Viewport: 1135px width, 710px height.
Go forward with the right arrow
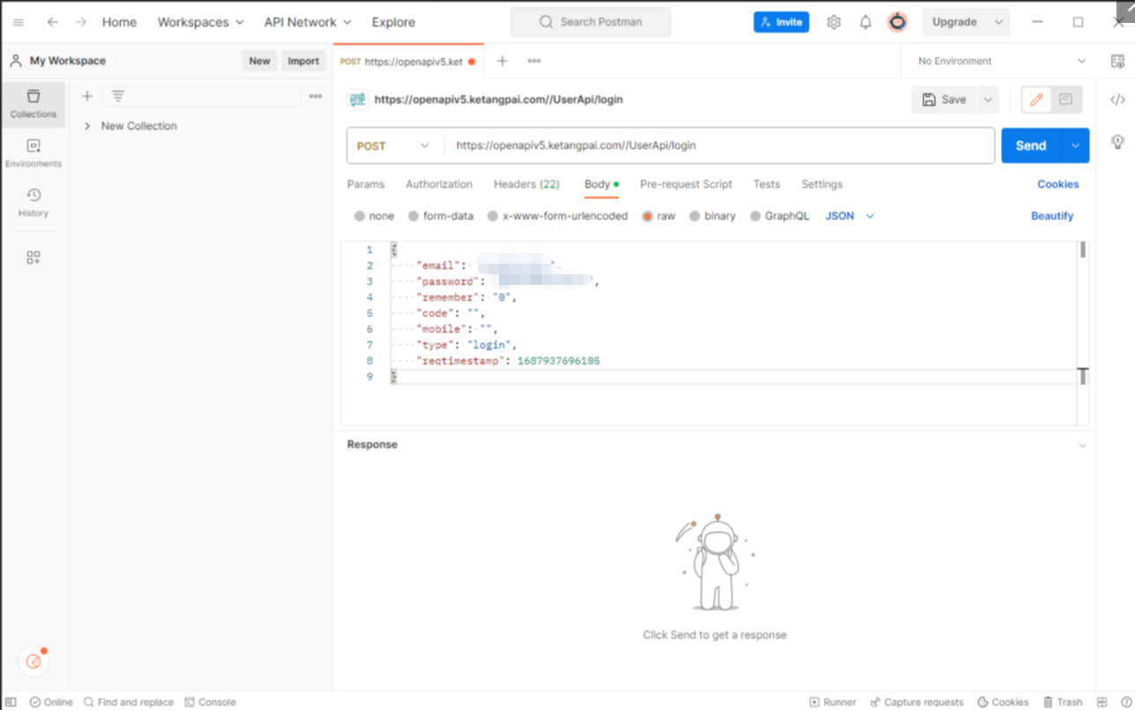pyautogui.click(x=81, y=22)
